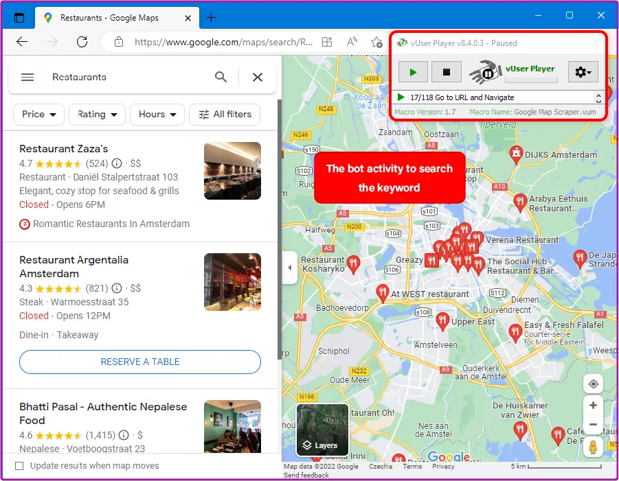The height and width of the screenshot is (481, 619).
Task: Click the apps grid icon in address bar
Action: click(327, 42)
